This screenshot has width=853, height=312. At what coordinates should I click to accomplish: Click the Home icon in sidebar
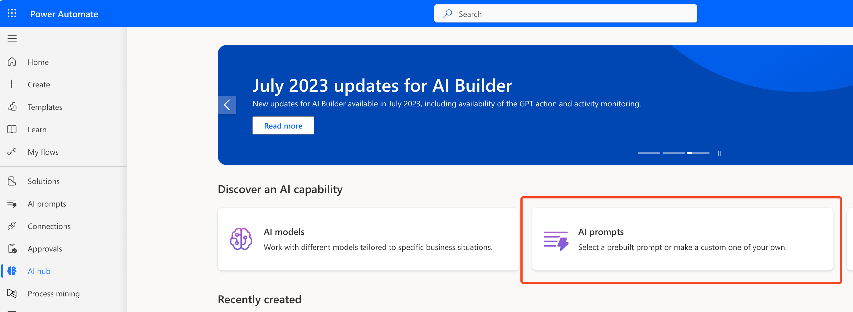coord(12,62)
